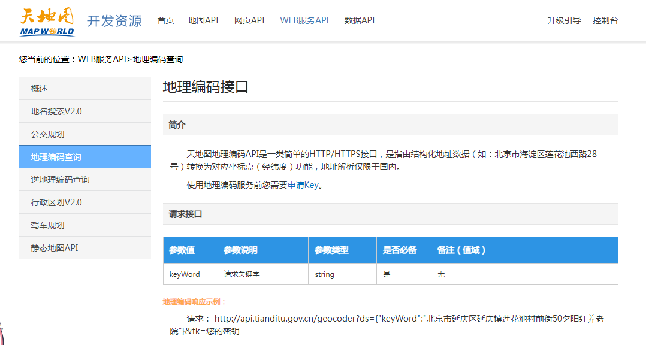Click the 地理编码响应示例 orange label
The image size is (646, 345).
[194, 302]
